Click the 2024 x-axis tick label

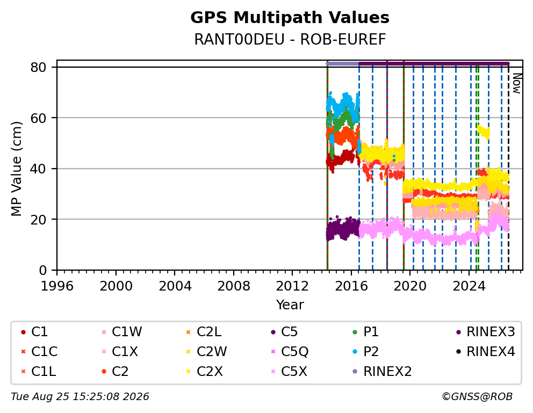click(469, 286)
